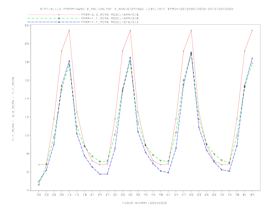Click the x-axis tick label 69
275x212 pixels.
pyautogui.click(x=214, y=195)
